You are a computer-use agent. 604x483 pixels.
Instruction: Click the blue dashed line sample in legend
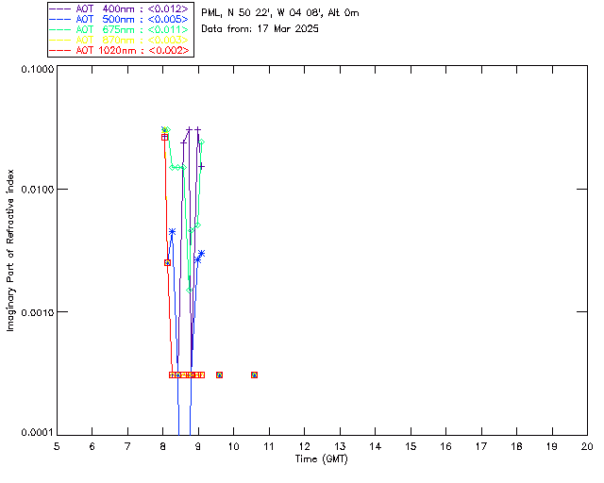tap(60, 19)
